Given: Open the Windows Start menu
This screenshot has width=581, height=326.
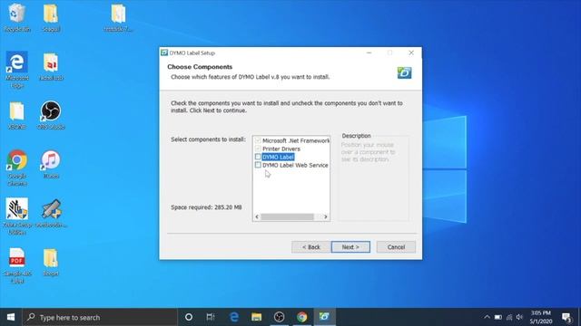Looking at the screenshot, I should 11,317.
